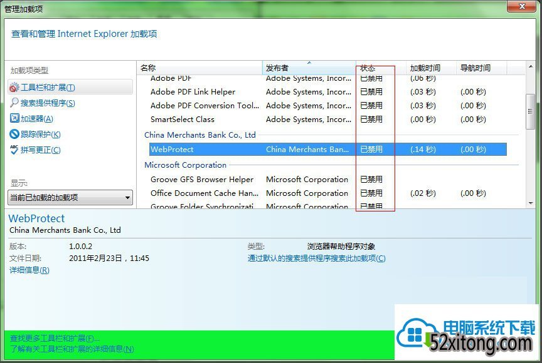This screenshot has height=363, width=542.
Task: Sort list by 导航时间 column header
Action: pos(481,68)
